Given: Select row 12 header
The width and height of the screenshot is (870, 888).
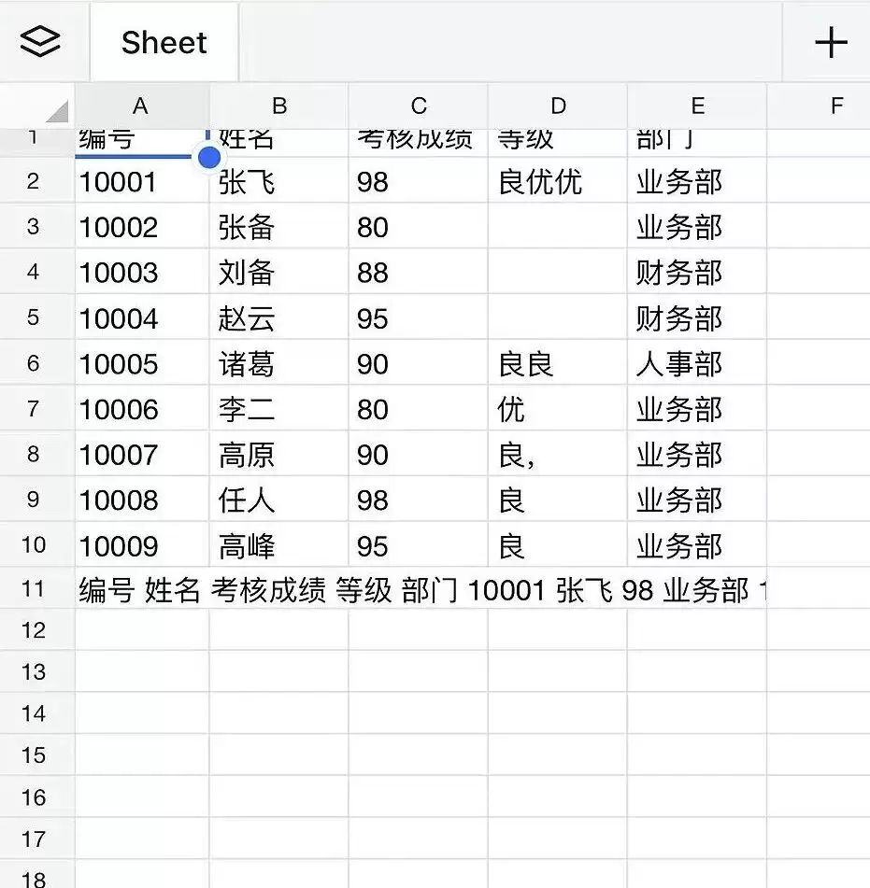Looking at the screenshot, I should [x=36, y=630].
